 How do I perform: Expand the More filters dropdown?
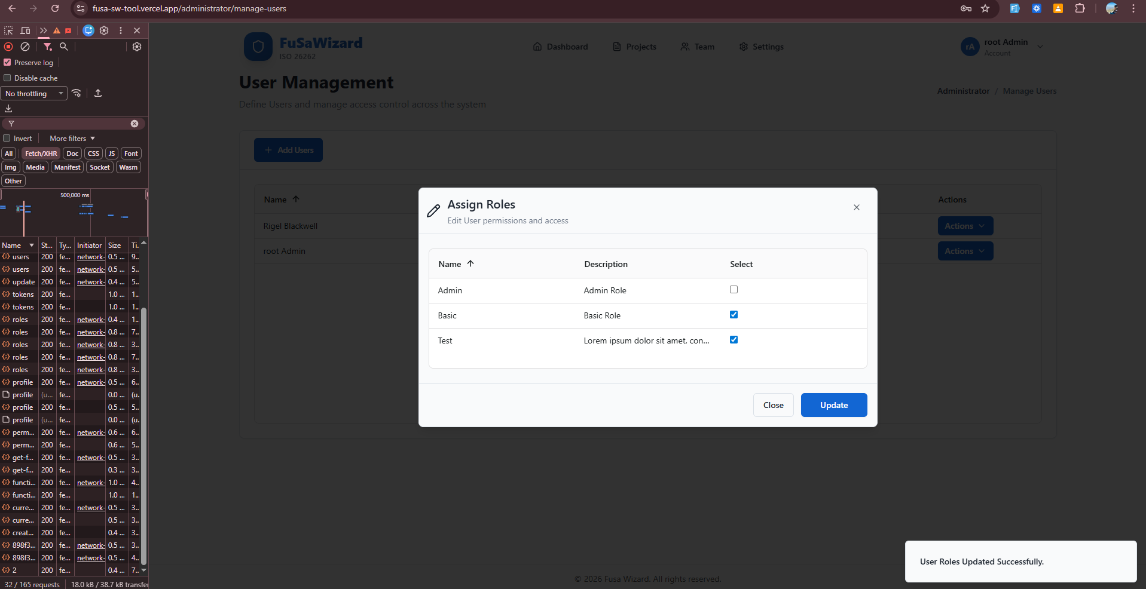(x=72, y=139)
